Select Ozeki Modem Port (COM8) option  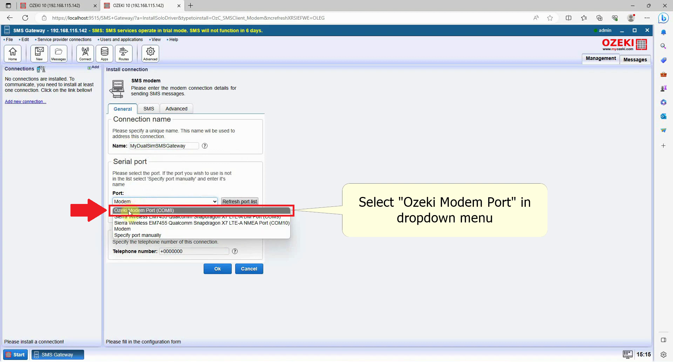click(202, 210)
